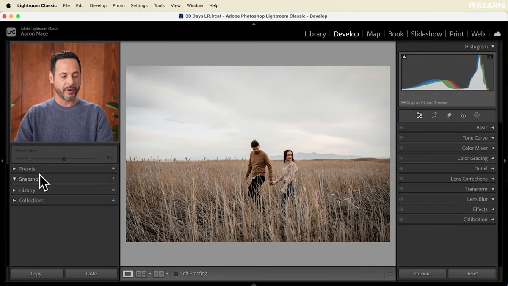508x286 pixels.
Task: Click the Previous button
Action: tap(422, 274)
